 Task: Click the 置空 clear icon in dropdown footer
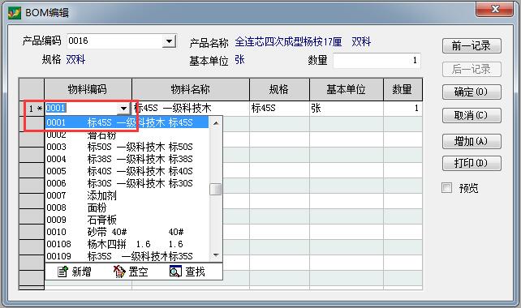pyautogui.click(x=119, y=272)
